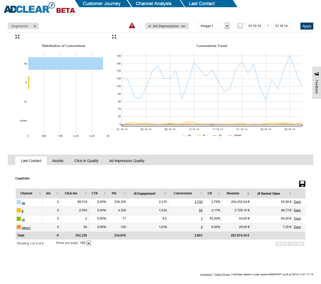Image resolution: width=321 pixels, height=284 pixels.
Task: Toggle 'de' series in trend legend
Action: (x=187, y=135)
